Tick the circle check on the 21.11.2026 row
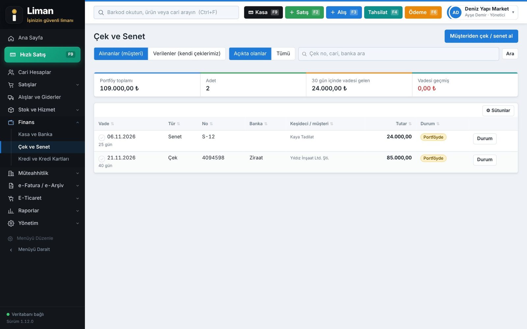 (x=102, y=159)
